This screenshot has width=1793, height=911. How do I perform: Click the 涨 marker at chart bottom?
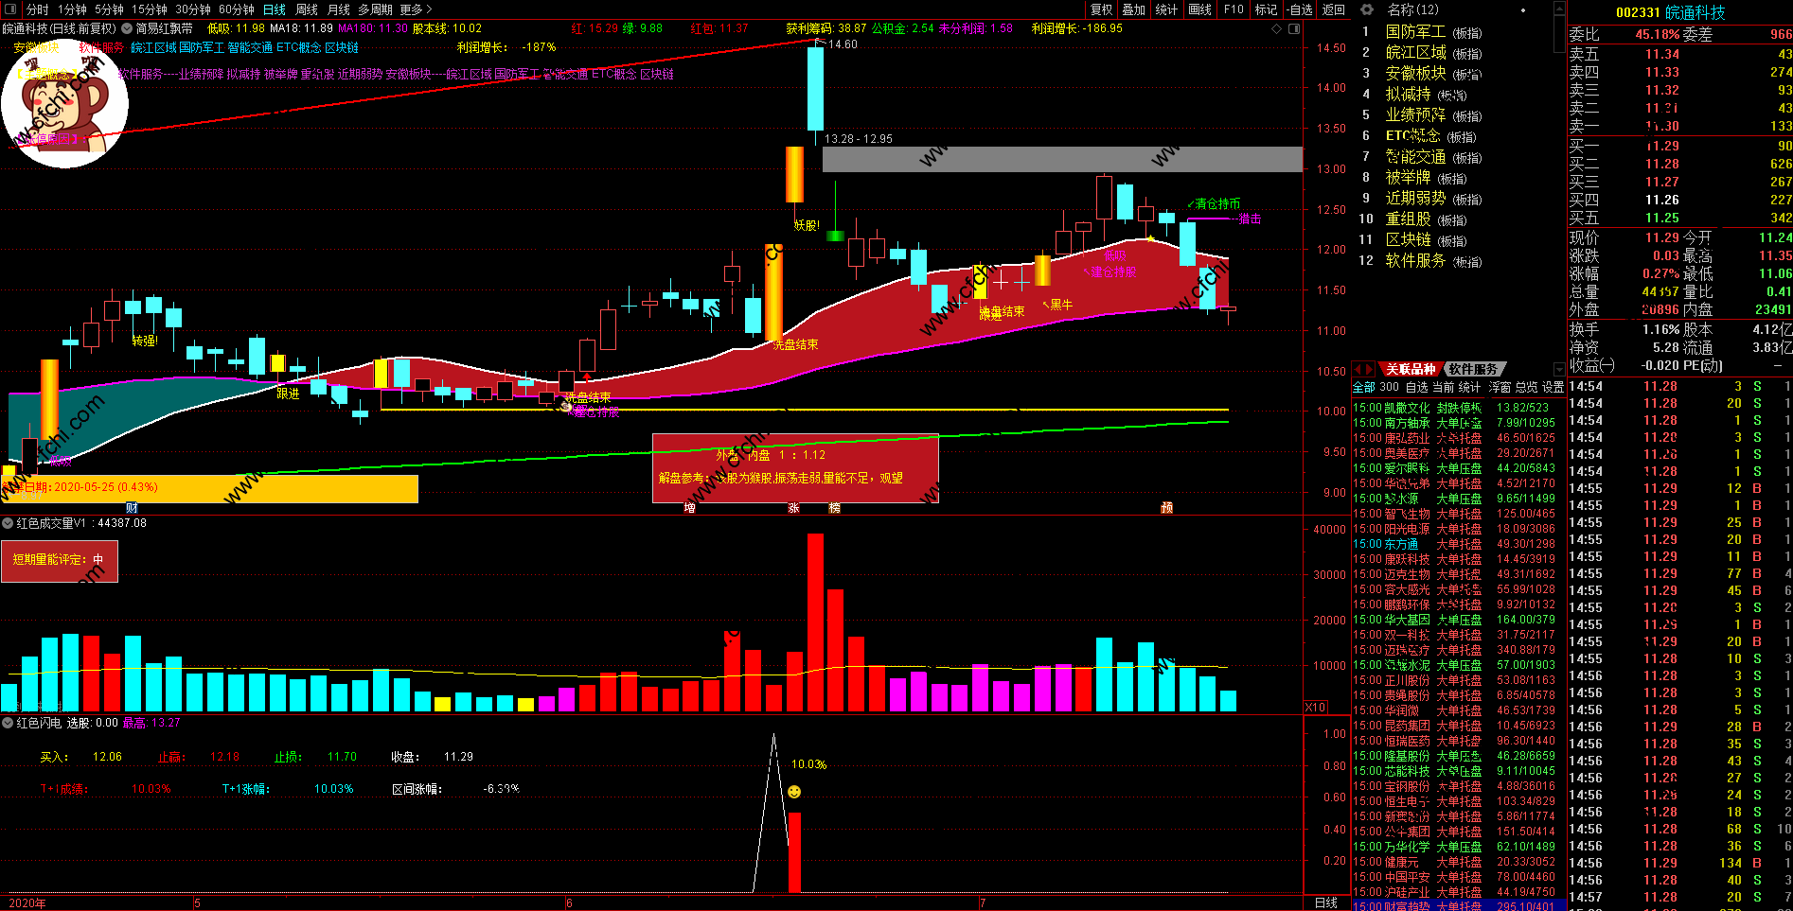(793, 508)
